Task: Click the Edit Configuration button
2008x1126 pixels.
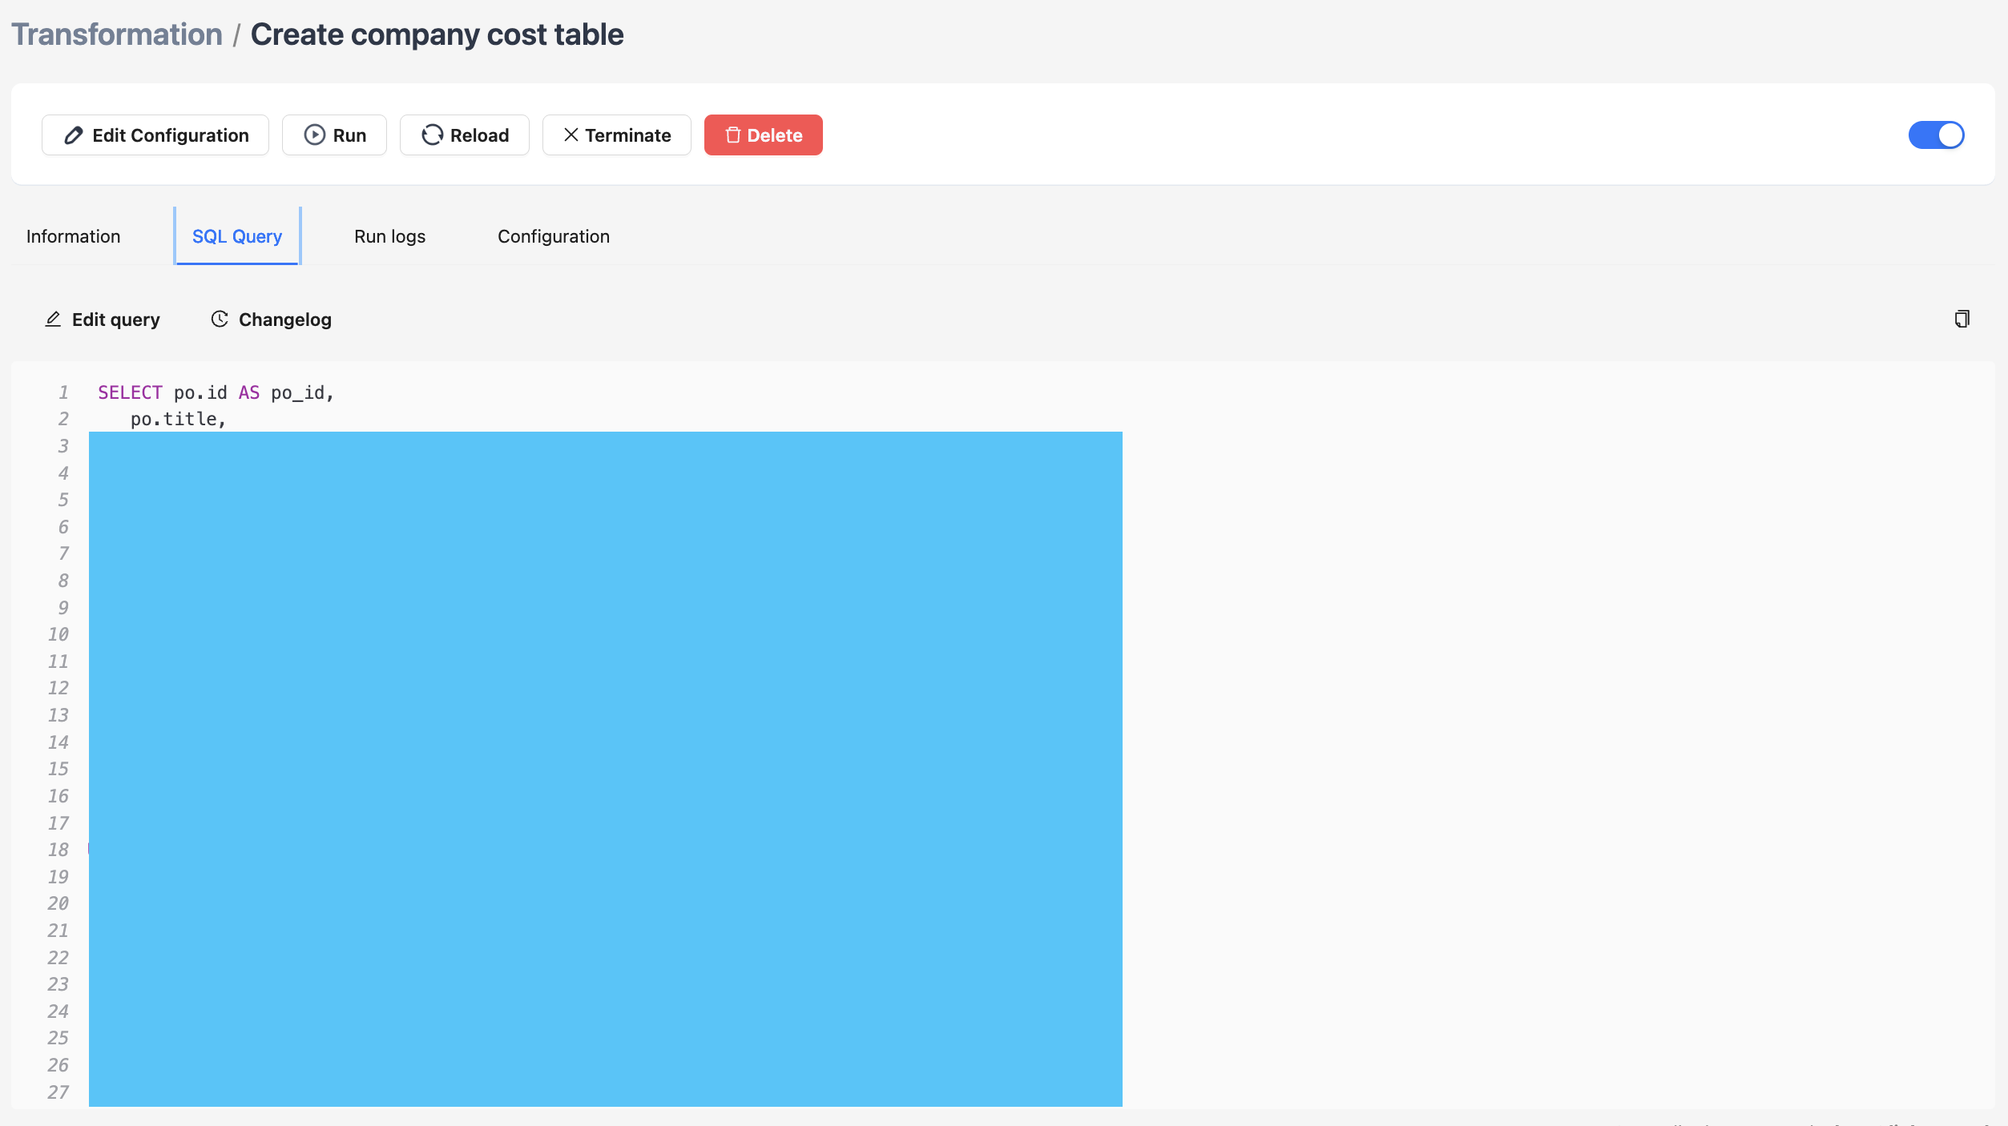Action: click(155, 135)
